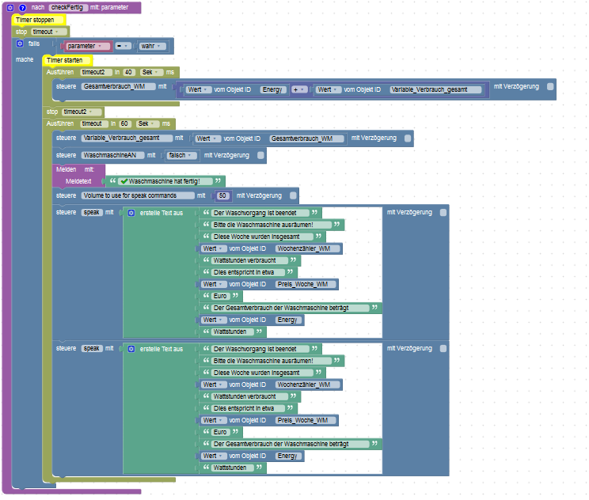
Task: Open gear of upper erstelle Text aus block
Action: coord(131,213)
